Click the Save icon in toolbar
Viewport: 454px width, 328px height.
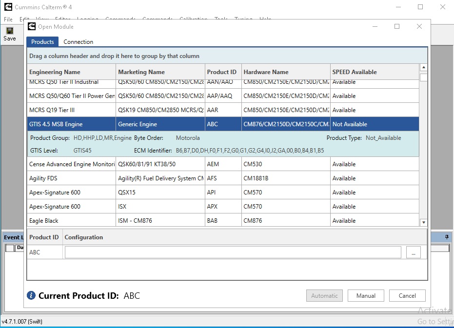9,31
